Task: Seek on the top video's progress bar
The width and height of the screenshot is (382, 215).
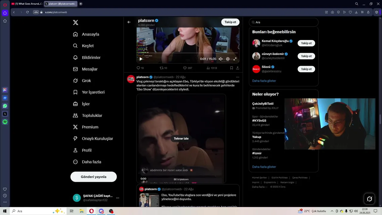Action: tap(188, 53)
